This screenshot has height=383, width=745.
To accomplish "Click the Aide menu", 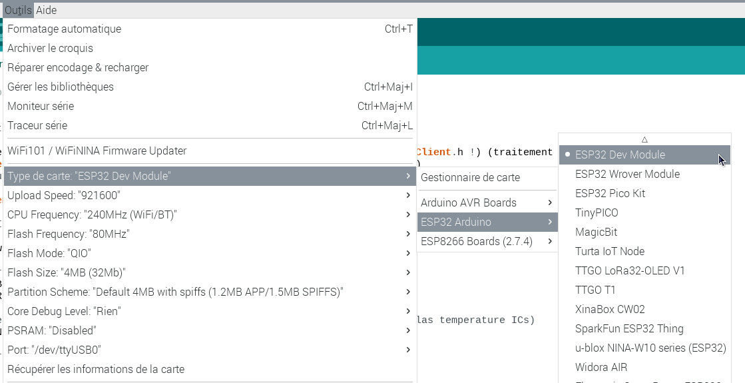I will [46, 10].
